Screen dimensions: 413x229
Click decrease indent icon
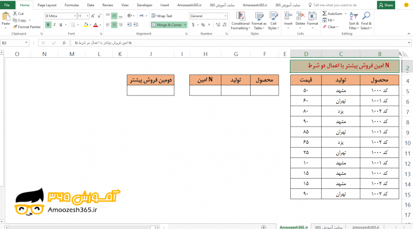coord(129,25)
